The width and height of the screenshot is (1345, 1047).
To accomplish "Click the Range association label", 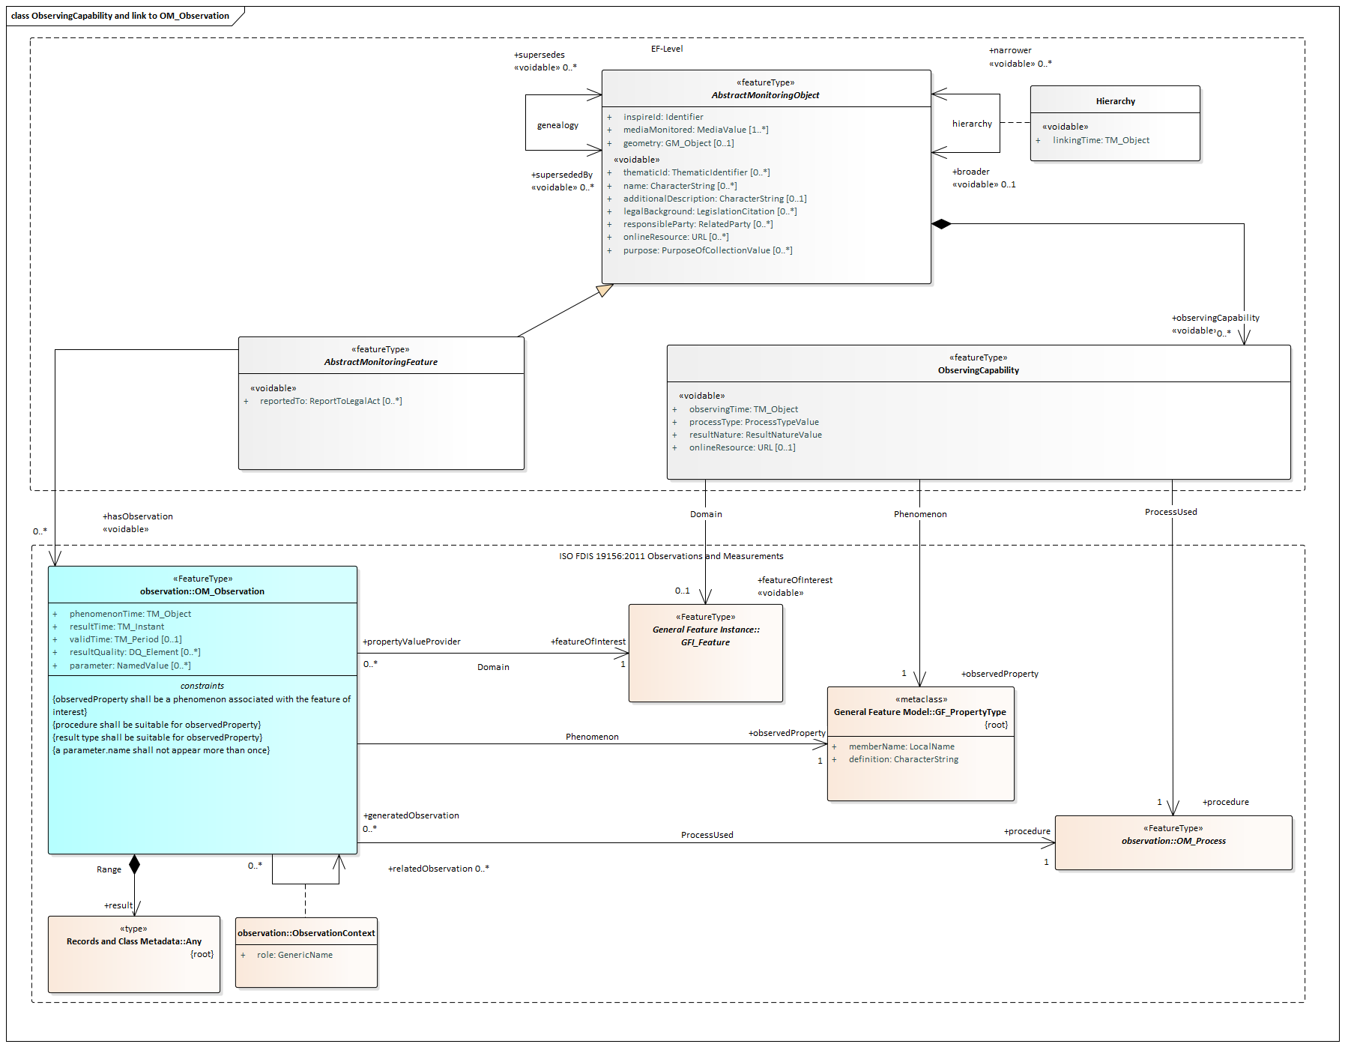I will tap(109, 869).
